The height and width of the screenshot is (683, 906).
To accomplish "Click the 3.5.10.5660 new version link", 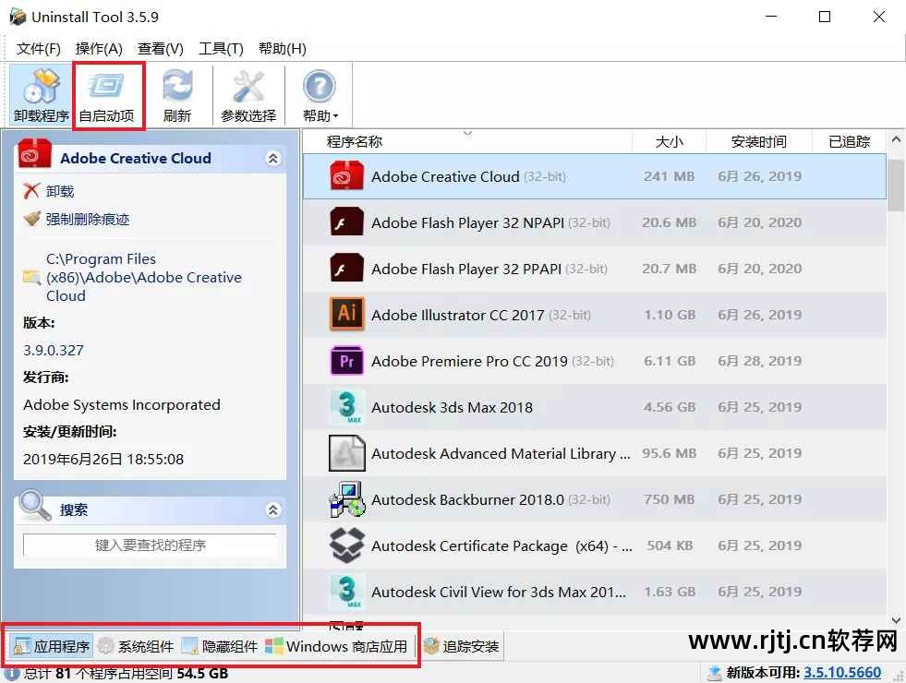I will [842, 673].
